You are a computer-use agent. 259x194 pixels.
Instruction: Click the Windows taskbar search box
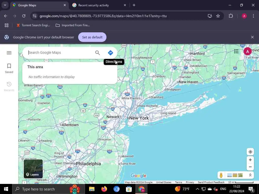[x=48, y=189]
